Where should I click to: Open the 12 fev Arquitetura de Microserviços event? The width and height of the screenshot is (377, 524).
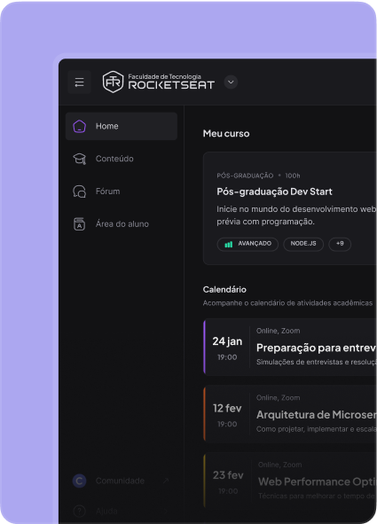[290, 414]
